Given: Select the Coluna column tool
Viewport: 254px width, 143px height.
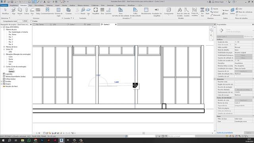Looking at the screenshot, I should pyautogui.click(x=27, y=11).
